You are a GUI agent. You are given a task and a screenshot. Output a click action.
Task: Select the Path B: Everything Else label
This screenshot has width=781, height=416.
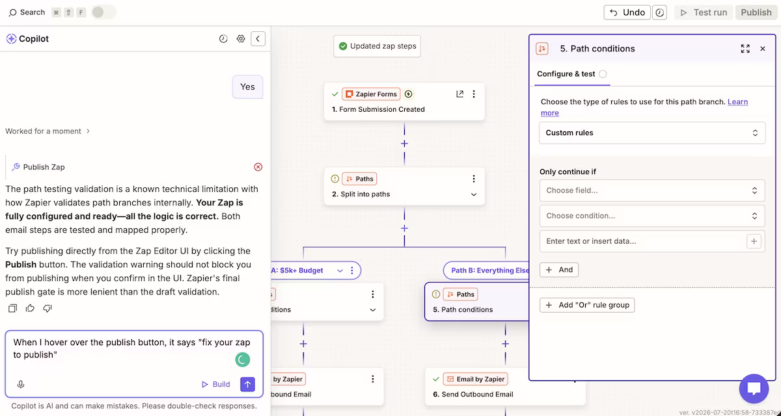491,270
